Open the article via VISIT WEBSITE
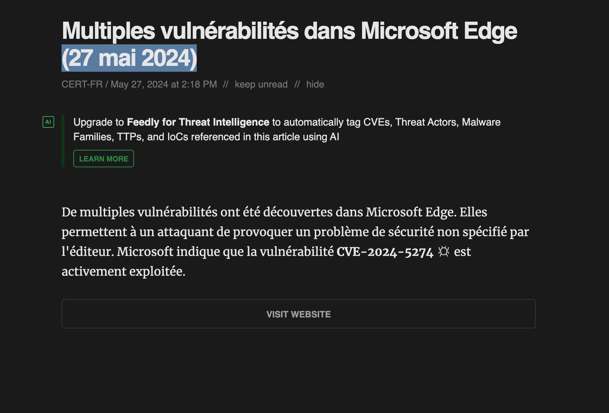The width and height of the screenshot is (609, 413). (x=299, y=314)
